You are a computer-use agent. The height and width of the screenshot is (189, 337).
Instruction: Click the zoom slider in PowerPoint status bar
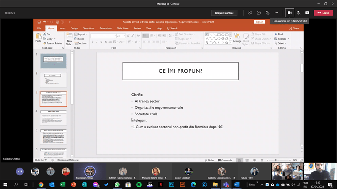pos(276,160)
